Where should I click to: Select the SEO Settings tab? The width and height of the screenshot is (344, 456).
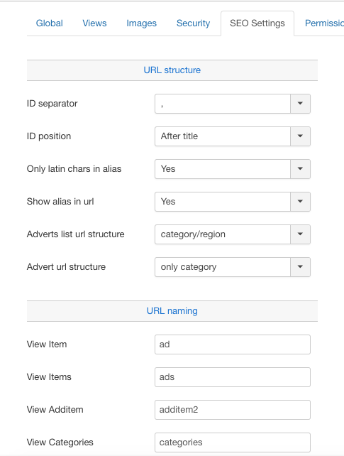[x=257, y=23]
